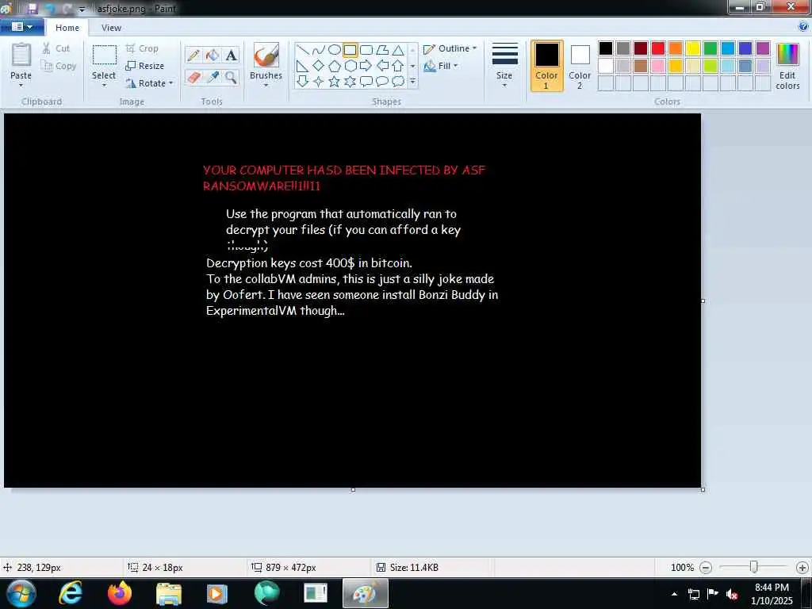Screen dimensions: 812x609
Task: Select the Color picker eyedropper tool
Action: click(x=213, y=77)
